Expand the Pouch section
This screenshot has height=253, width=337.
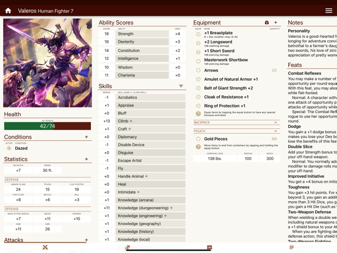[x=276, y=131]
